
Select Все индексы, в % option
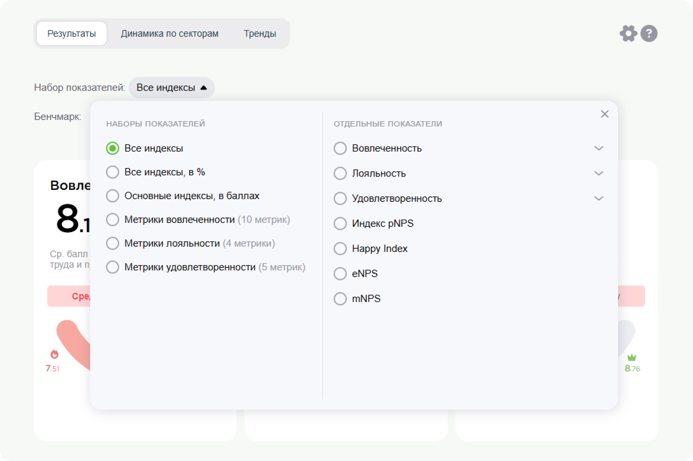point(113,172)
